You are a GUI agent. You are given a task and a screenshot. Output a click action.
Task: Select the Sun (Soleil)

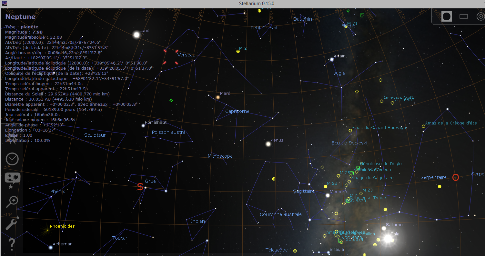tap(388, 239)
